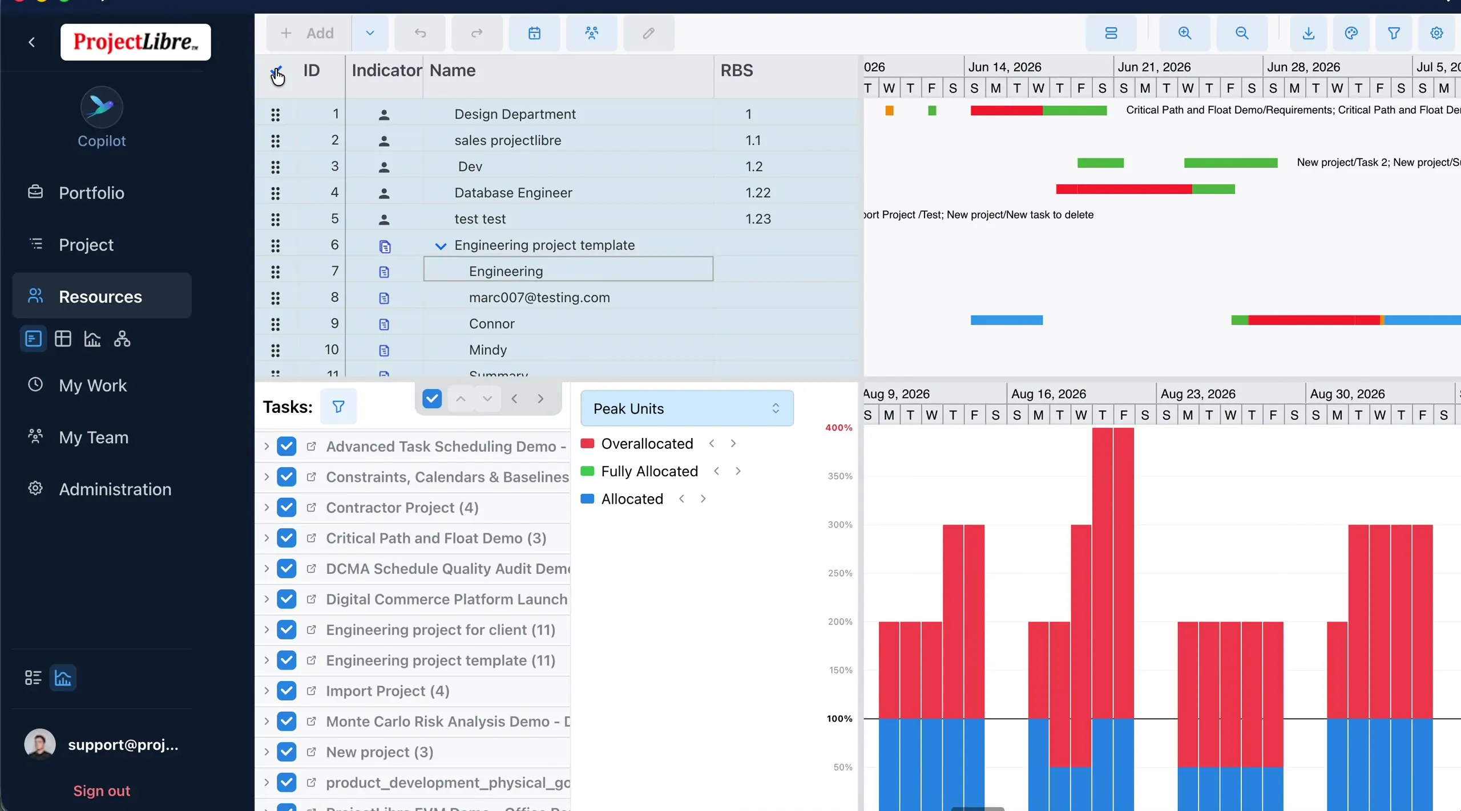Switch to resource table view icon

coord(63,339)
